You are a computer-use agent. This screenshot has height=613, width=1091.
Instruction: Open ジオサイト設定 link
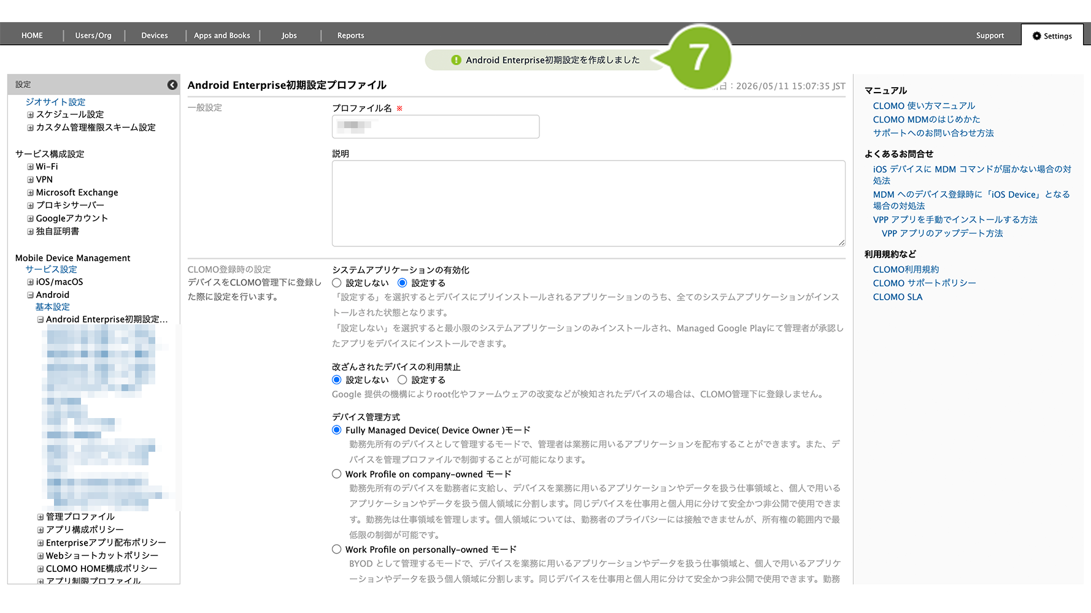(55, 102)
